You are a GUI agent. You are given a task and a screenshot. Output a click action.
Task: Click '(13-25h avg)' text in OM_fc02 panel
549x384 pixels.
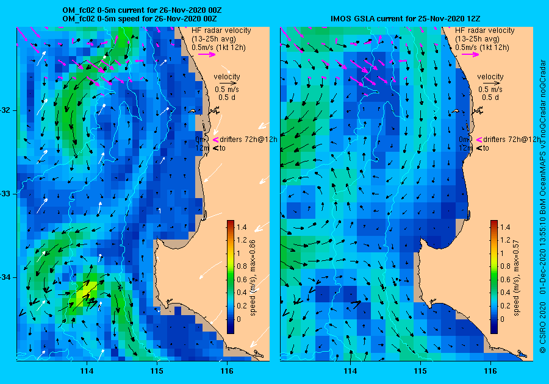[x=214, y=39]
